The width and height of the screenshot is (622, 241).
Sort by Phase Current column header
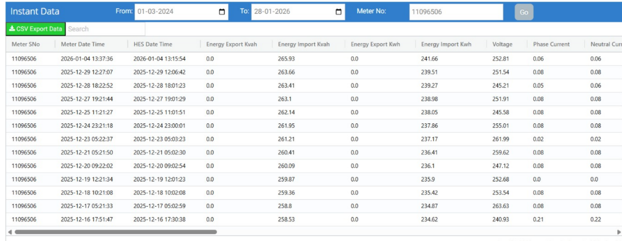click(x=551, y=45)
